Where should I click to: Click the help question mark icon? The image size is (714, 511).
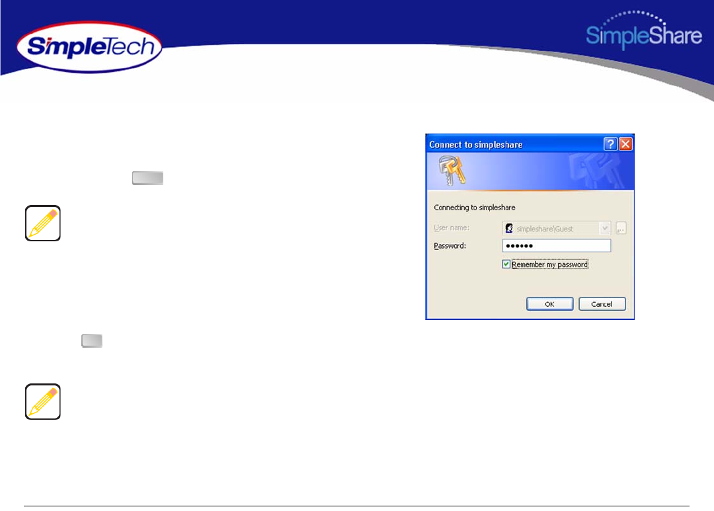[x=610, y=144]
